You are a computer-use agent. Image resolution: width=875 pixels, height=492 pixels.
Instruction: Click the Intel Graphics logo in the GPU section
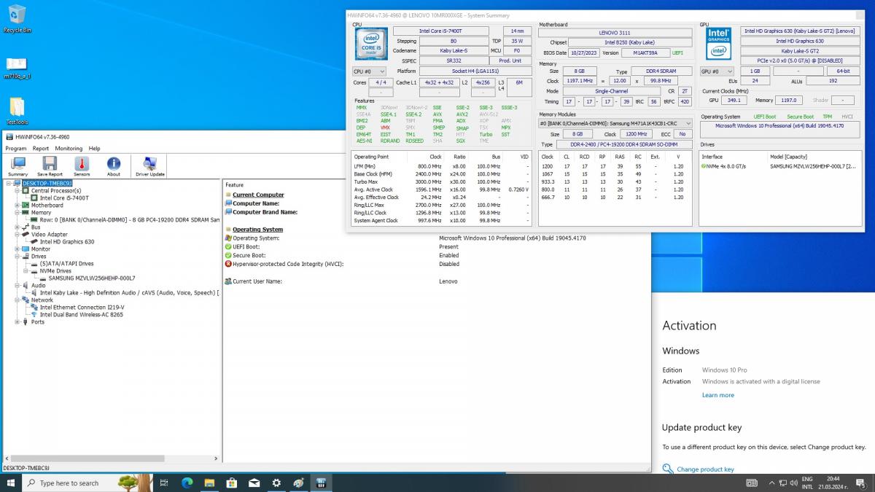[719, 43]
